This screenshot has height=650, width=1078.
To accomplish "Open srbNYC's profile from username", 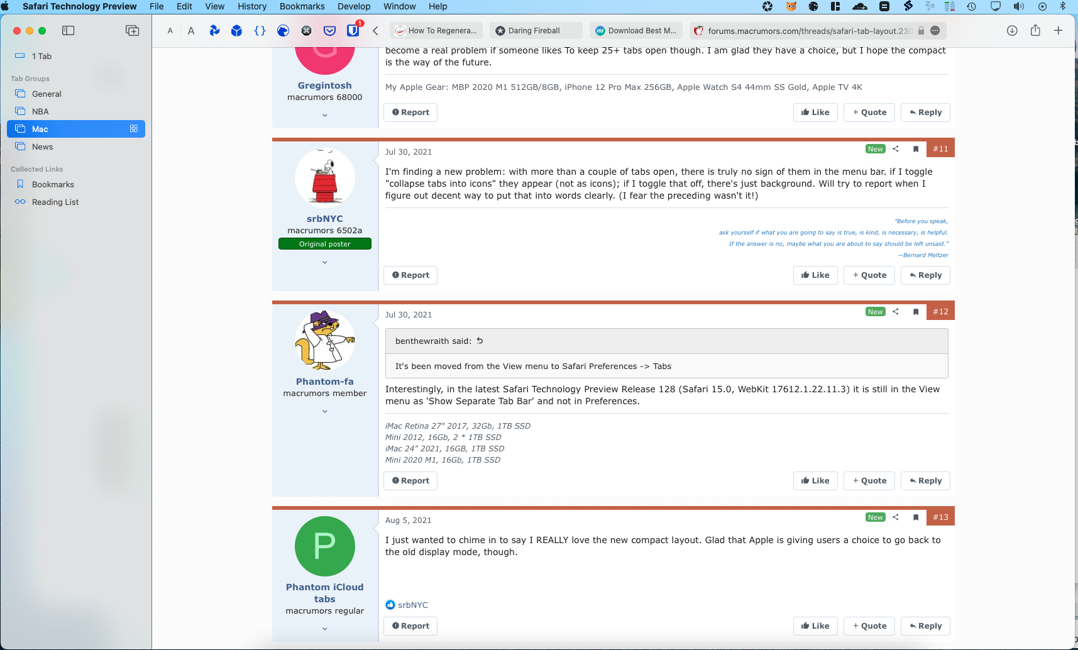I will [x=325, y=219].
